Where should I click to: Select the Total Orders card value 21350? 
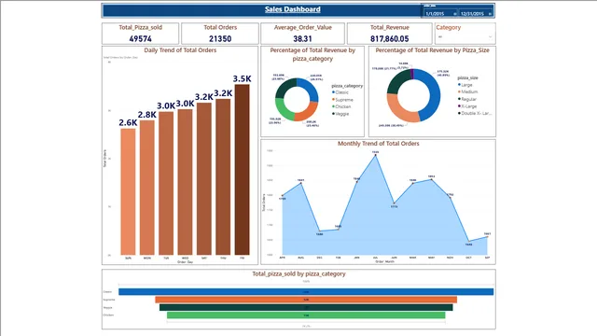pos(220,39)
